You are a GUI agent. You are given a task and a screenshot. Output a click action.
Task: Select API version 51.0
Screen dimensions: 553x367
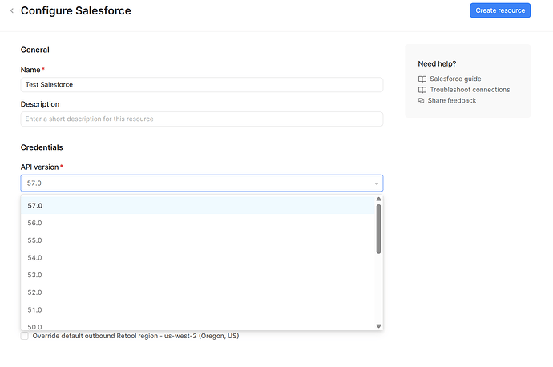tap(197, 309)
